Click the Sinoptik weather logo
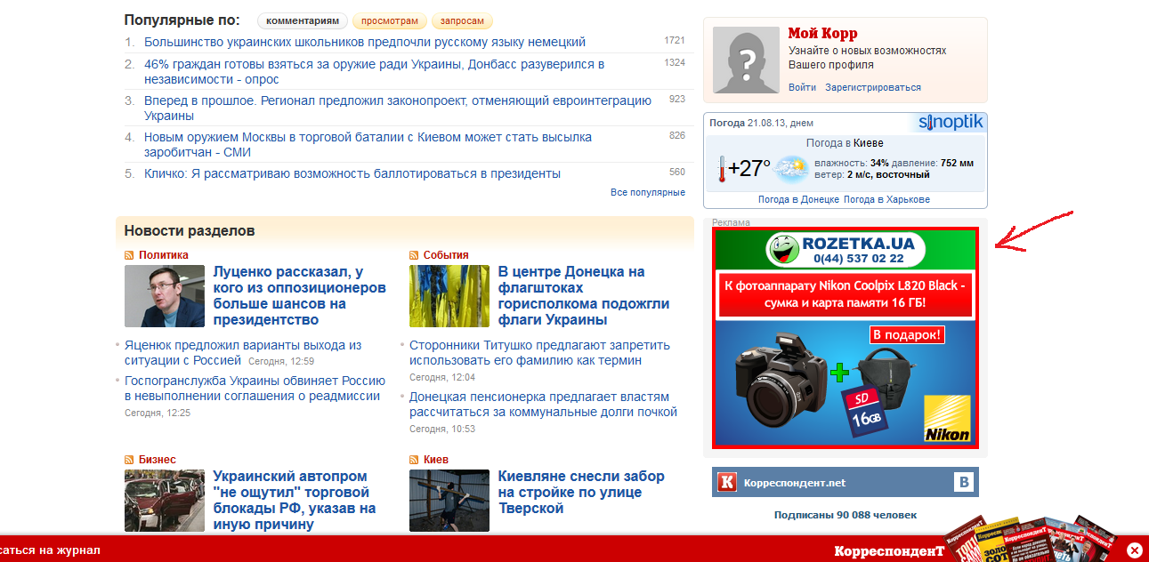Image resolution: width=1149 pixels, height=562 pixels. tap(951, 123)
